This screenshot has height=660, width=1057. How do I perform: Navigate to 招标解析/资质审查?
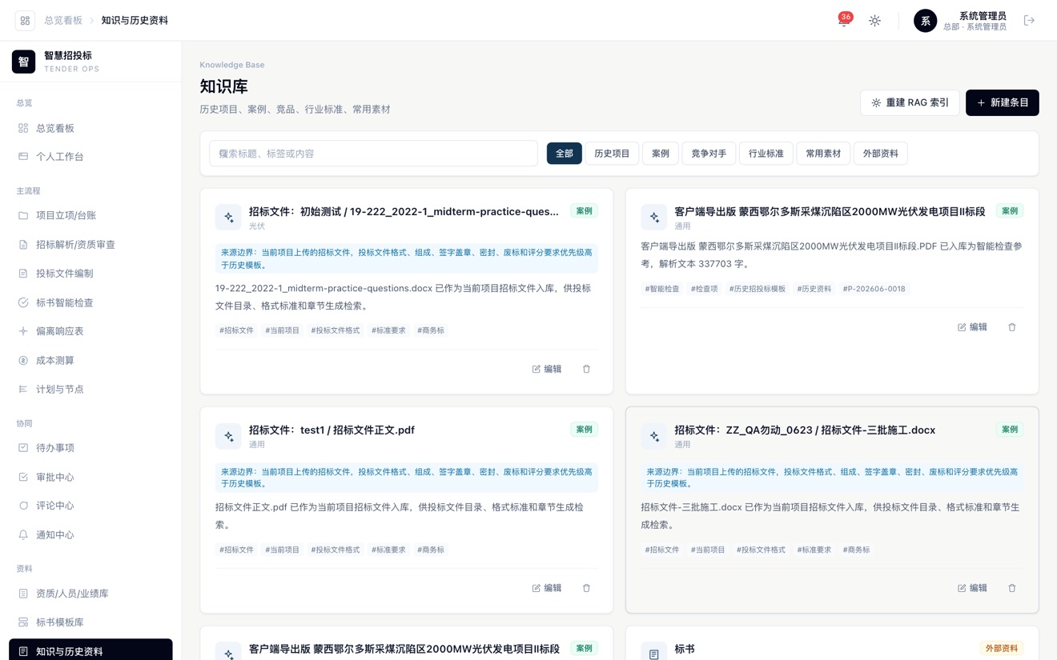click(90, 245)
